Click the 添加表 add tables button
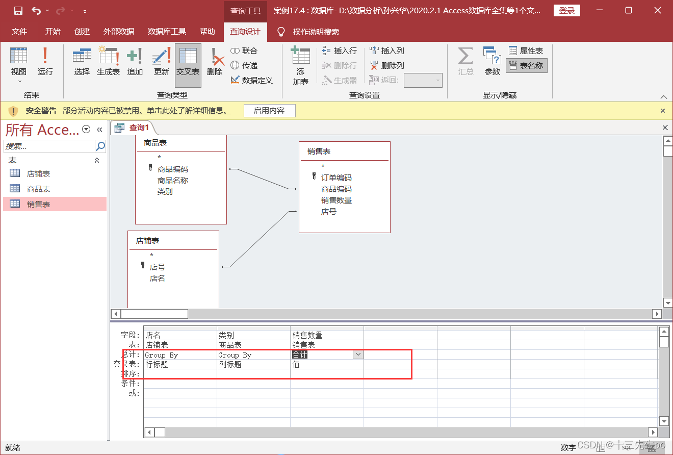This screenshot has width=673, height=455. tap(300, 66)
